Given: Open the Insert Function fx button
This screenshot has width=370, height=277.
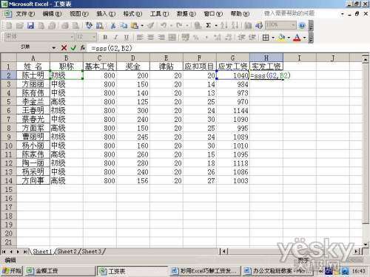Looking at the screenshot, I should [x=83, y=48].
